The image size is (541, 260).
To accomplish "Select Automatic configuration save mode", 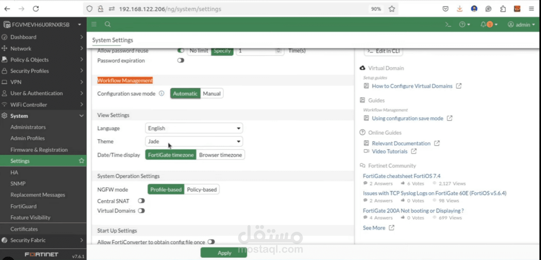I will (185, 93).
